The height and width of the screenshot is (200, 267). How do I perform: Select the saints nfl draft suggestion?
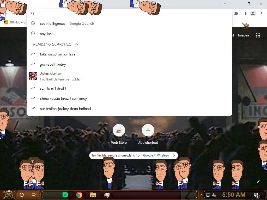tap(129, 88)
